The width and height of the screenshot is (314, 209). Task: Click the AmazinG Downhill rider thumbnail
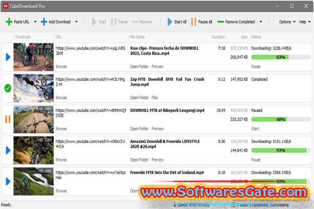(x=34, y=150)
